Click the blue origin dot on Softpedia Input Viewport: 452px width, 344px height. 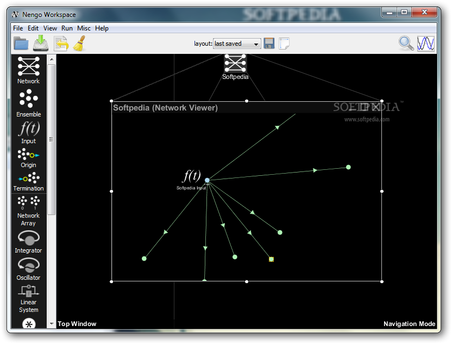pyautogui.click(x=207, y=180)
